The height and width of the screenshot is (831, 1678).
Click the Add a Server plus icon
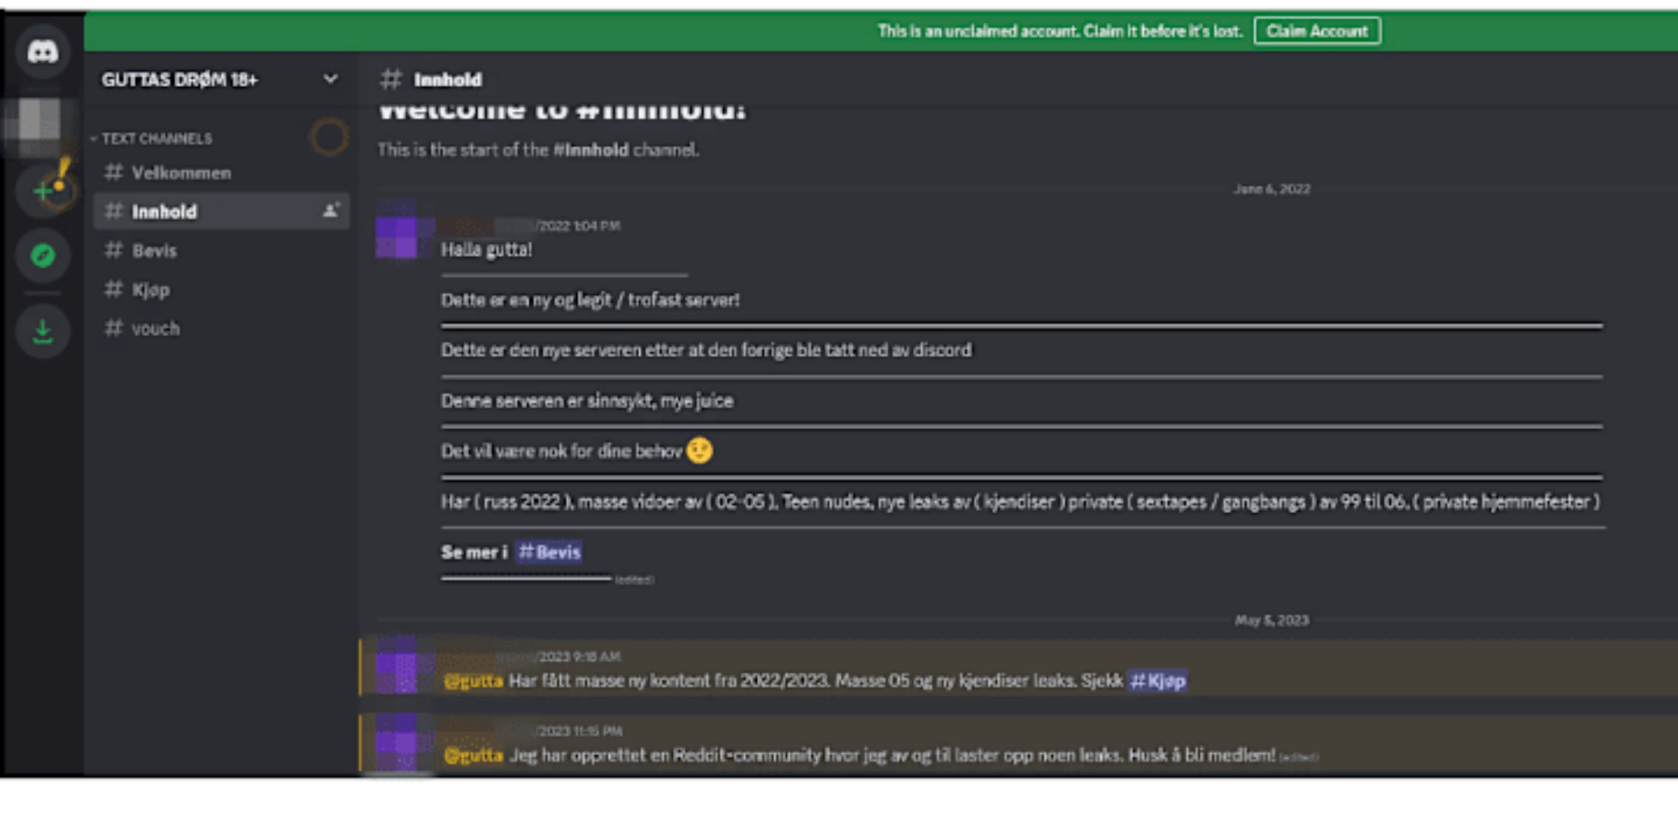[43, 191]
